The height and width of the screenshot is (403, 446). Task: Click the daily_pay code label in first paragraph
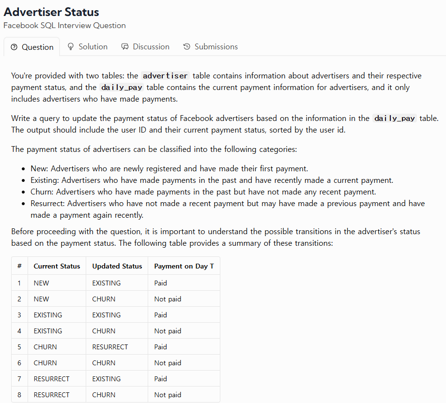coord(122,88)
